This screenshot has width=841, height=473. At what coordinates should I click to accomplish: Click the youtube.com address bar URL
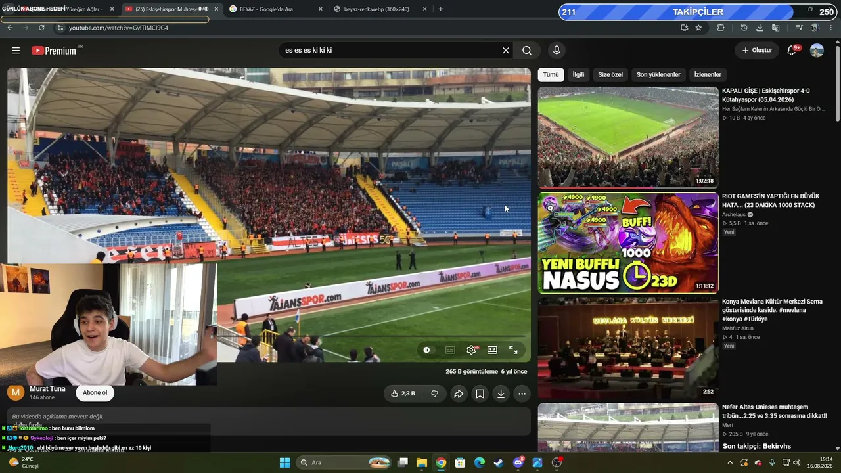119,28
